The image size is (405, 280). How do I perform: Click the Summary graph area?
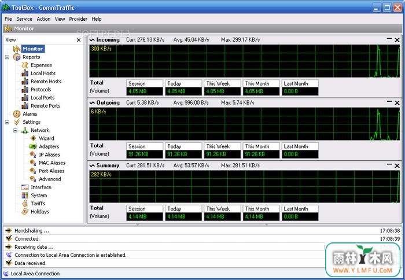244,186
